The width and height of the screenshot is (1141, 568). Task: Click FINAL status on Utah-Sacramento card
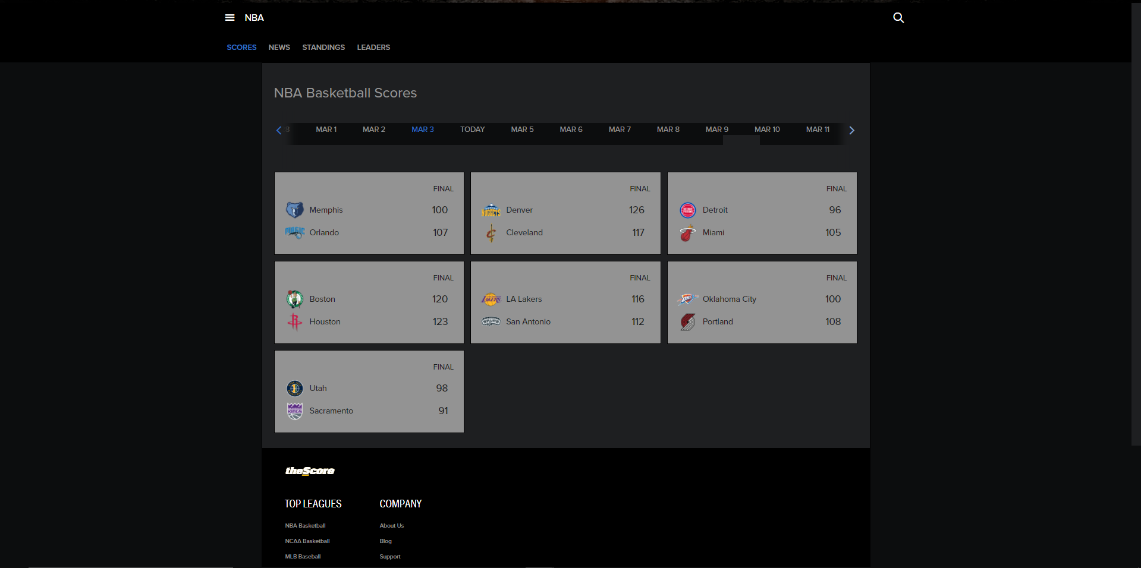click(444, 367)
